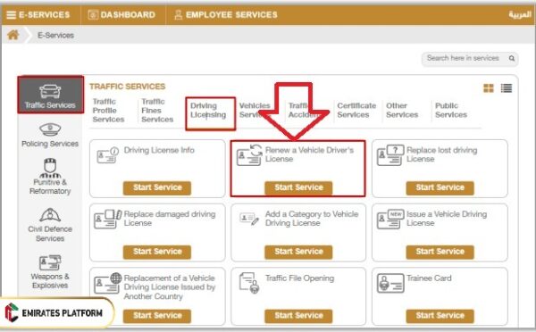
Task: Select Add a Category to Vehicle Driving License title
Action: click(312, 219)
